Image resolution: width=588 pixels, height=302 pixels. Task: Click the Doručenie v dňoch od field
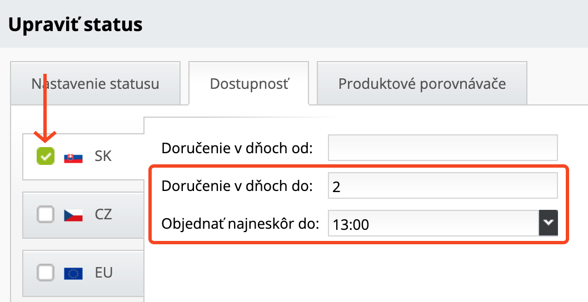click(x=442, y=148)
